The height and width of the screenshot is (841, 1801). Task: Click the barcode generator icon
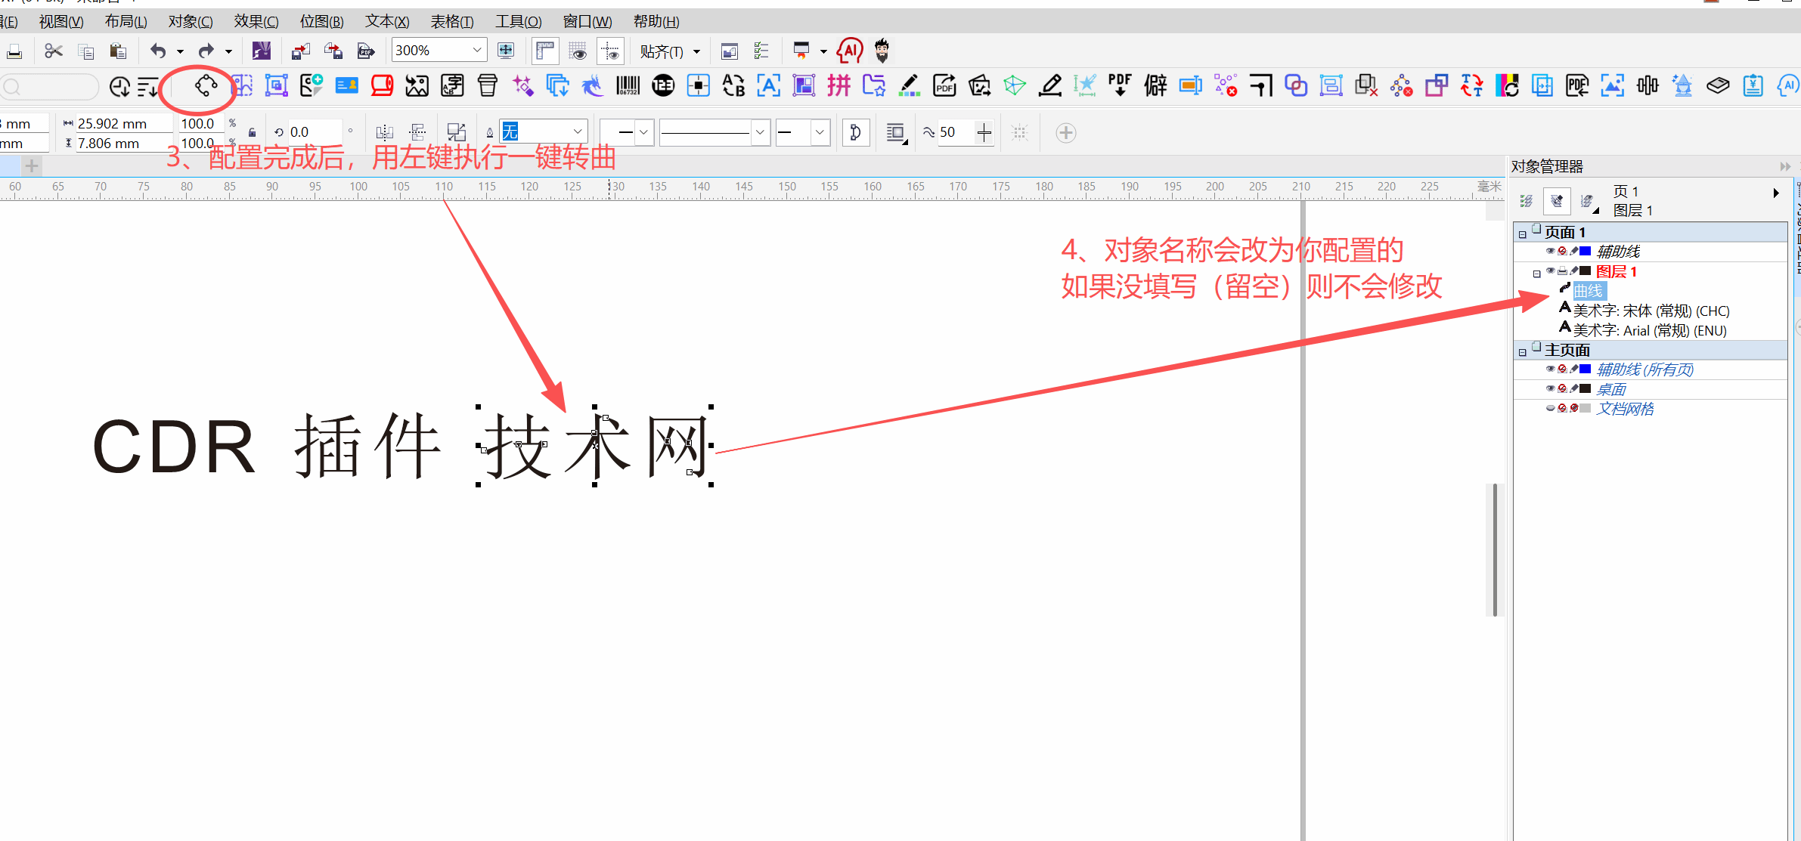coord(628,86)
